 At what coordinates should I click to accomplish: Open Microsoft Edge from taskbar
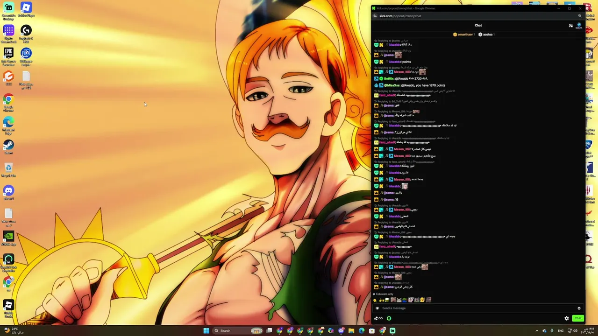click(x=362, y=330)
